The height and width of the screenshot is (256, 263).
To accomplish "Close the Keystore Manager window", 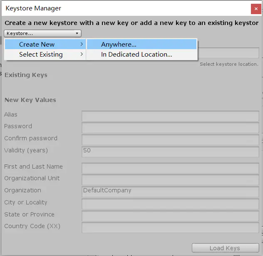I will 256,9.
